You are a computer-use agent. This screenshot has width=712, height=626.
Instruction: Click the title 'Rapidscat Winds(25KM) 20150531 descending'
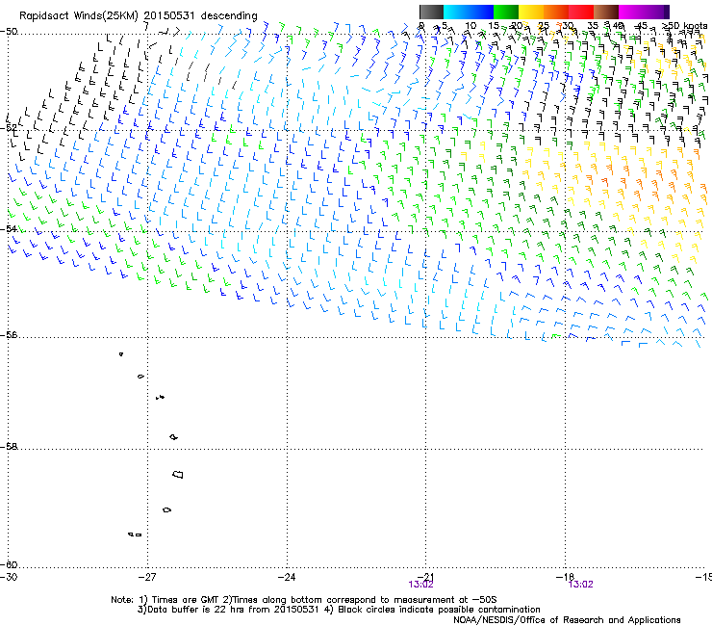138,16
